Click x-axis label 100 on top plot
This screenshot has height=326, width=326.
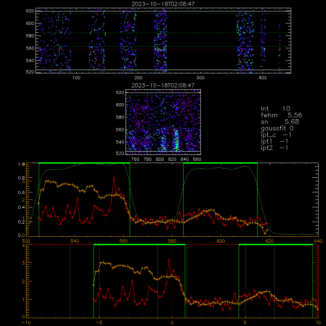click(x=76, y=78)
